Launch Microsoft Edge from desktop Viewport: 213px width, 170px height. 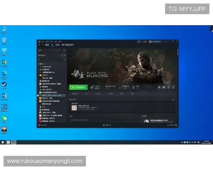[4, 73]
